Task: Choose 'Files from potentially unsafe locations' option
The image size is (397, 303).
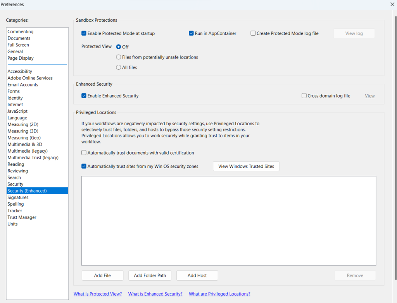Action: (119, 57)
